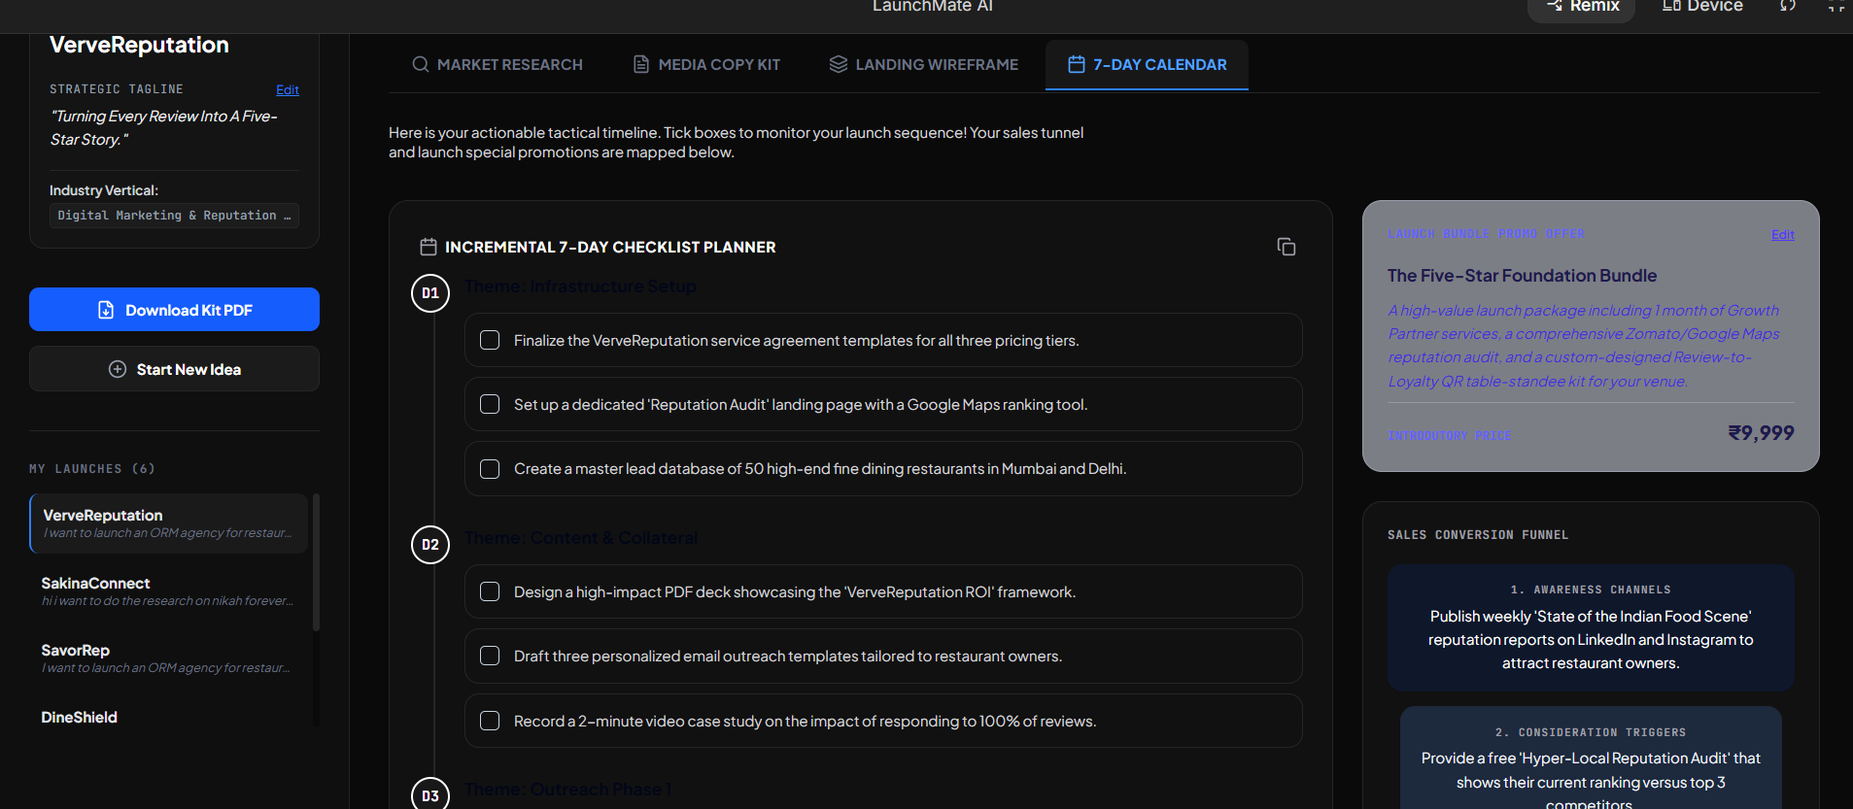
Task: Click the VerveReputation heading above the strategic tagline
Action: 139,45
